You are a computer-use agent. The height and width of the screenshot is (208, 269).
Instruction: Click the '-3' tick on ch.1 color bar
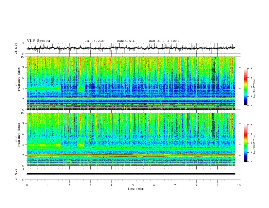251,68
